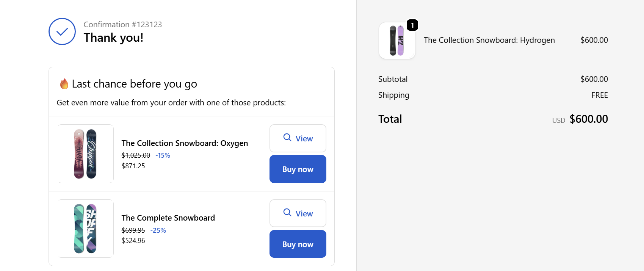Click the blue confirmation checkmark circle icon

(62, 31)
